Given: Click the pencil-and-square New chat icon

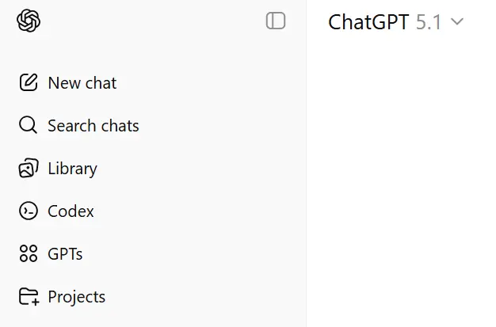Looking at the screenshot, I should coord(29,82).
